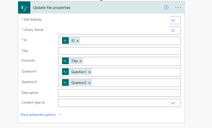Select the Question2 token chip
The height and width of the screenshot is (128, 212).
78,83
